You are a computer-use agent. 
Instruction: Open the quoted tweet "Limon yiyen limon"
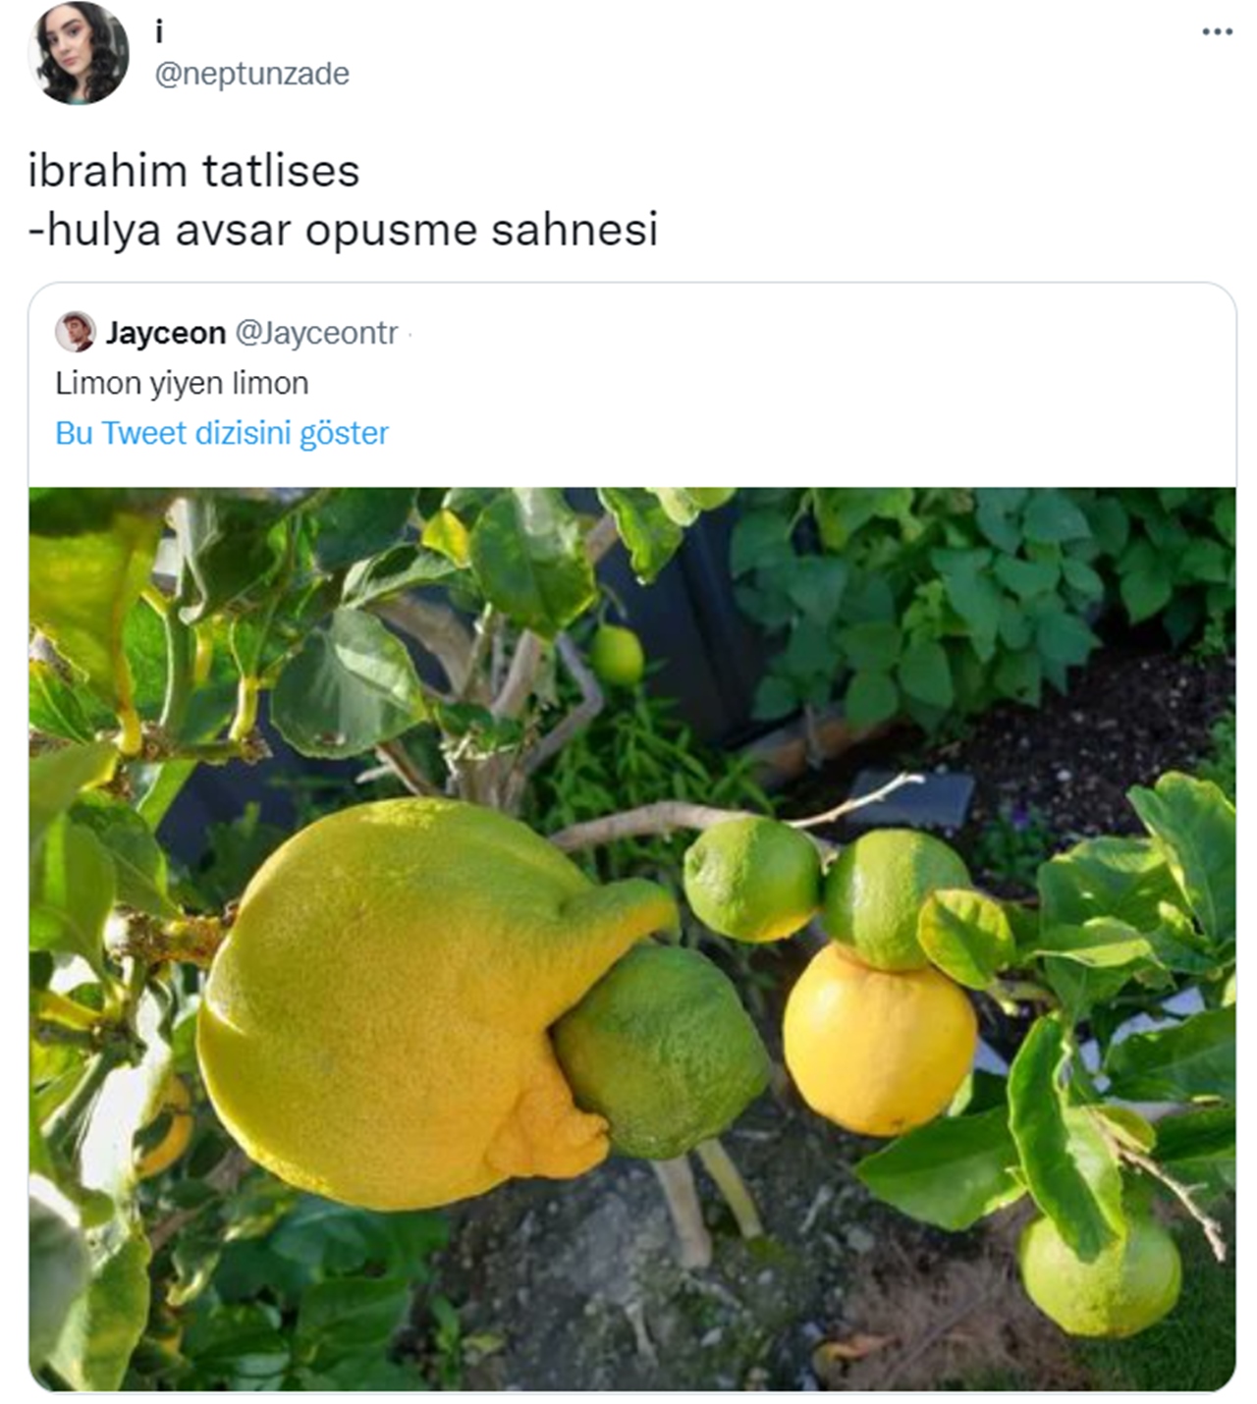click(183, 383)
